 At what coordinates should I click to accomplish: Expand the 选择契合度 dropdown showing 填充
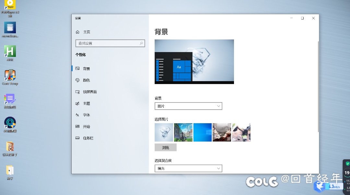(188, 168)
